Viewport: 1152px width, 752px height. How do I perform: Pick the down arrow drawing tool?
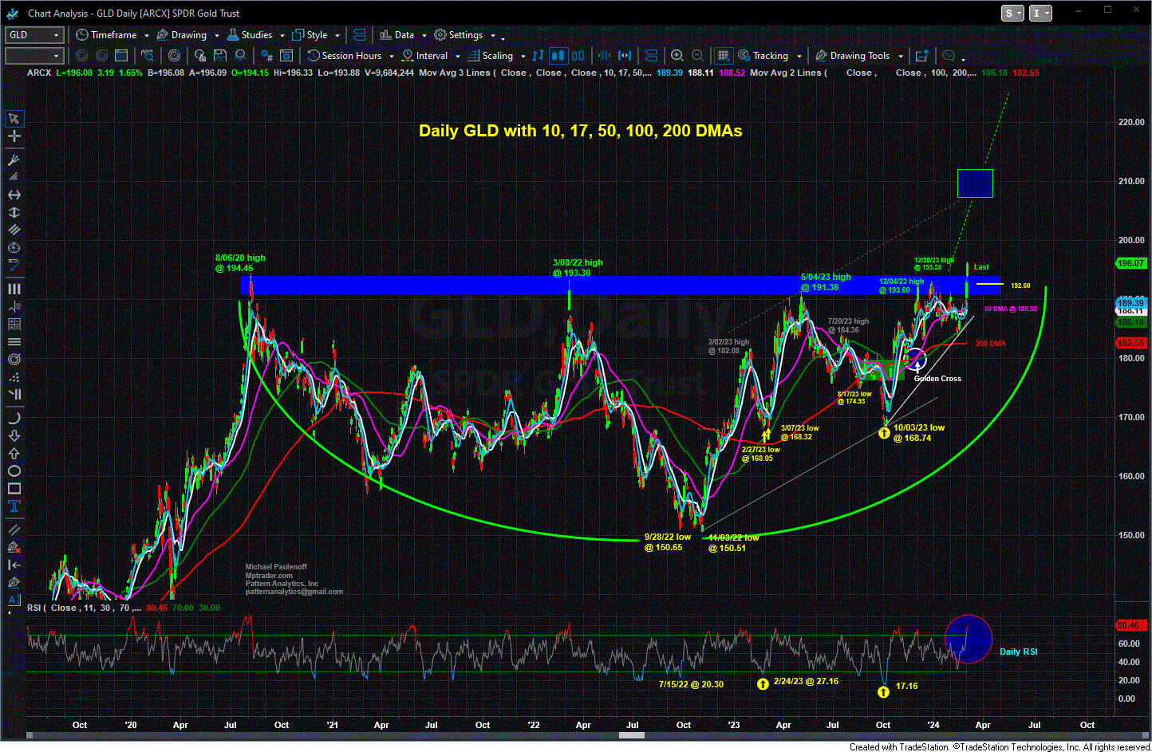14,436
